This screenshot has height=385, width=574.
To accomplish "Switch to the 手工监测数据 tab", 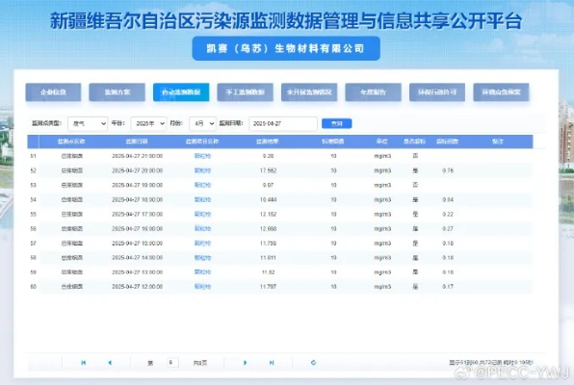I will (x=246, y=92).
